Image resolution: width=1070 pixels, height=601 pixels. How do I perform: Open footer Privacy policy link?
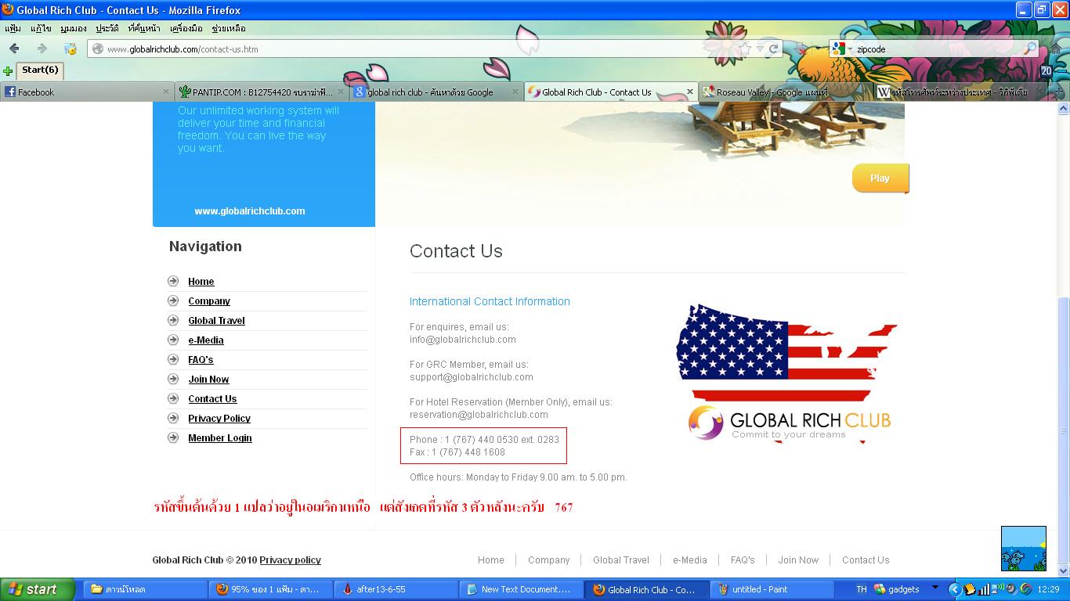click(290, 560)
